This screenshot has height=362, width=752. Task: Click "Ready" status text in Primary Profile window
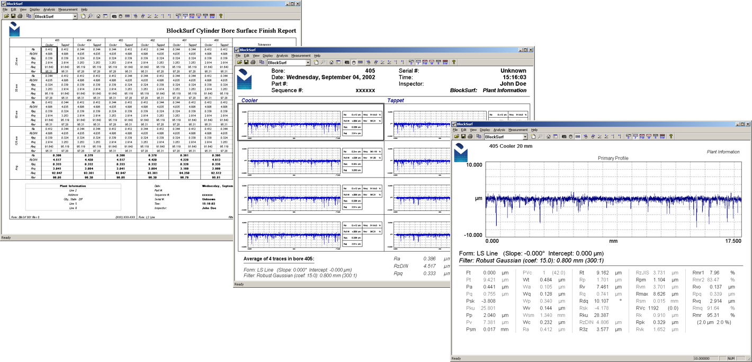pyautogui.click(x=456, y=359)
